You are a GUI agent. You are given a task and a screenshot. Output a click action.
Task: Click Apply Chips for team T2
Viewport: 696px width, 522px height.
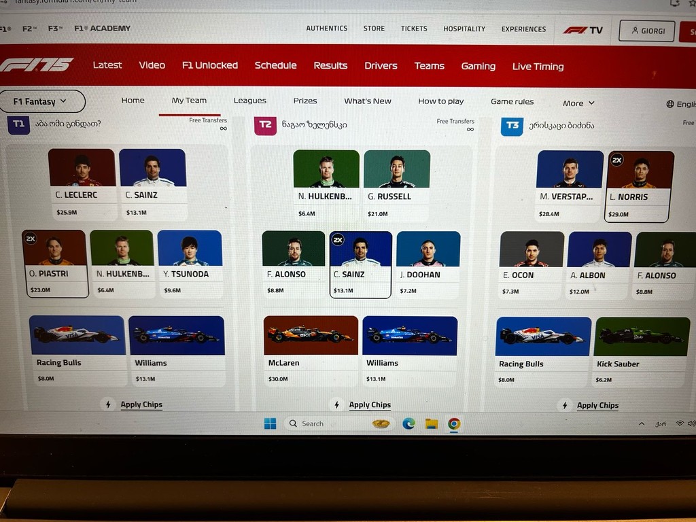(x=370, y=405)
